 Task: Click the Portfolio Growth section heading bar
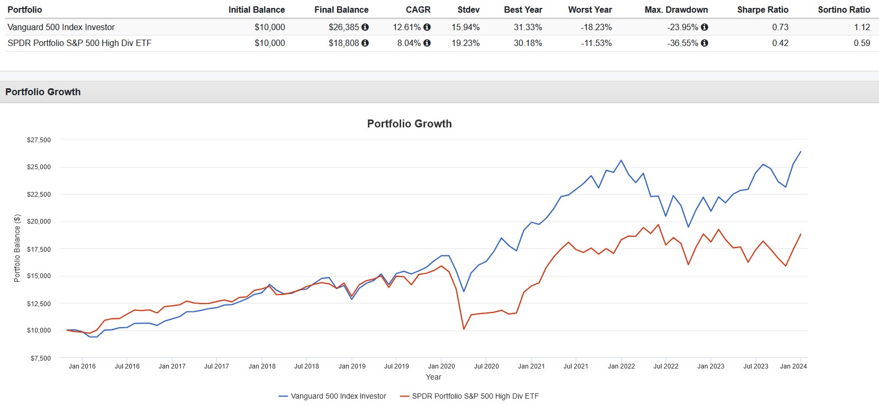coord(43,92)
